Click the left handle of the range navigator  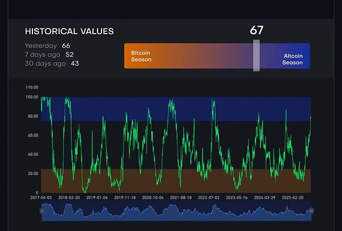click(42, 211)
